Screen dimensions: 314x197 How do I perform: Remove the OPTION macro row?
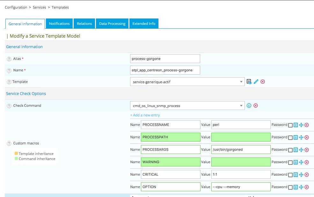point(307,187)
